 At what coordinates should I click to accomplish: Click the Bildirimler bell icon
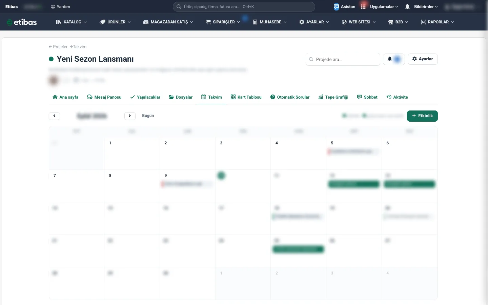point(407,7)
